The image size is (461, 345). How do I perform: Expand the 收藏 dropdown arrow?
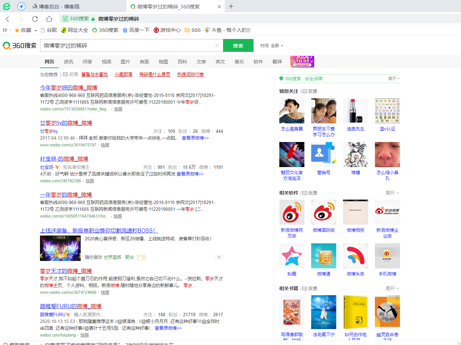[36, 31]
